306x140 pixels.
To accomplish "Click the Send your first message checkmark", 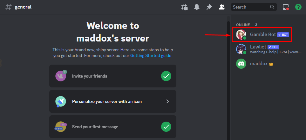I will coord(166,127).
